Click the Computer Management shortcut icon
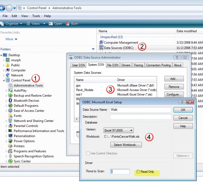This screenshot has width=203, height=189. coord(101,43)
